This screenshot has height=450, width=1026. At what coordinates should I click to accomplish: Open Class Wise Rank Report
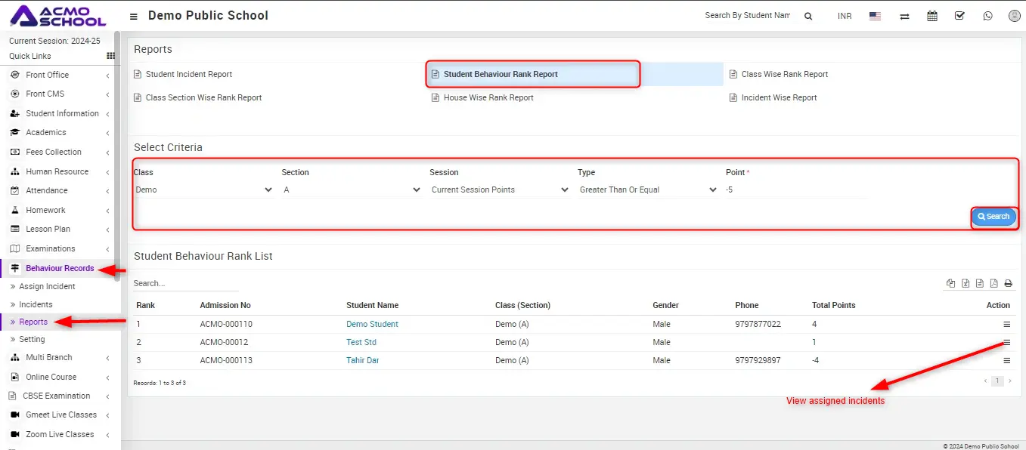click(784, 75)
